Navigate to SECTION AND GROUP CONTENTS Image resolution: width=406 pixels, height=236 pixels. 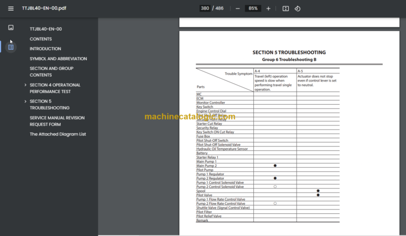(x=51, y=71)
